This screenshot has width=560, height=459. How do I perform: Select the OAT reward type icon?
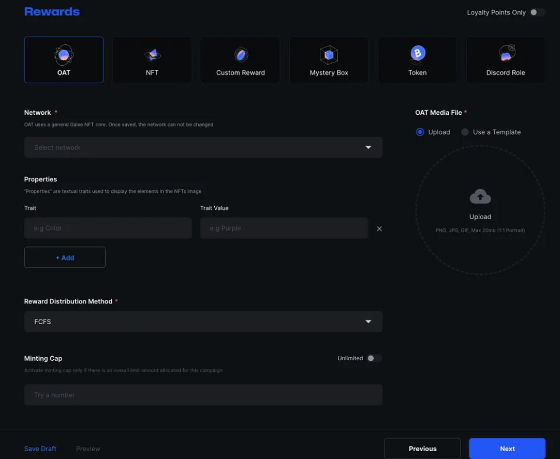(64, 54)
